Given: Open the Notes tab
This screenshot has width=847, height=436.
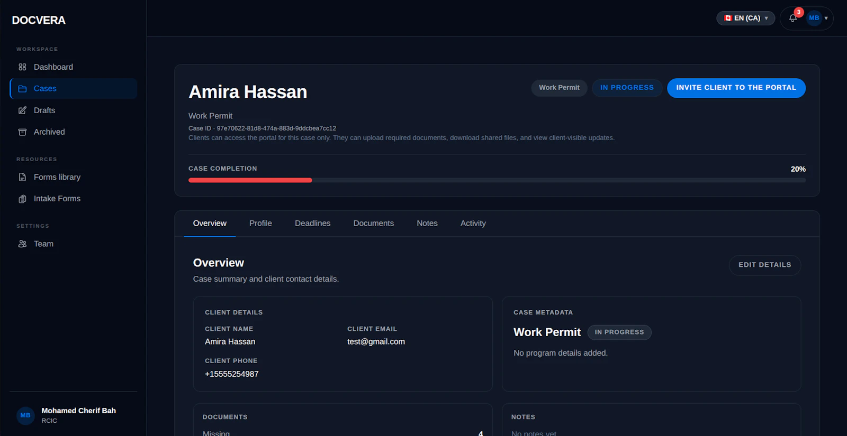Looking at the screenshot, I should (427, 224).
